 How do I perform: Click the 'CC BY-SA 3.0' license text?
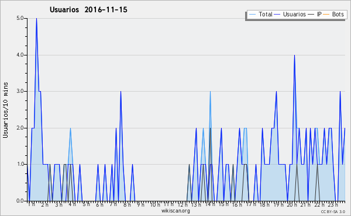333,211
